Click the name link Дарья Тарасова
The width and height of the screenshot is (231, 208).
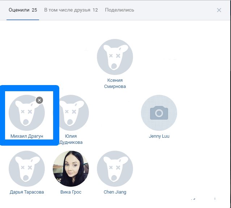tap(27, 192)
